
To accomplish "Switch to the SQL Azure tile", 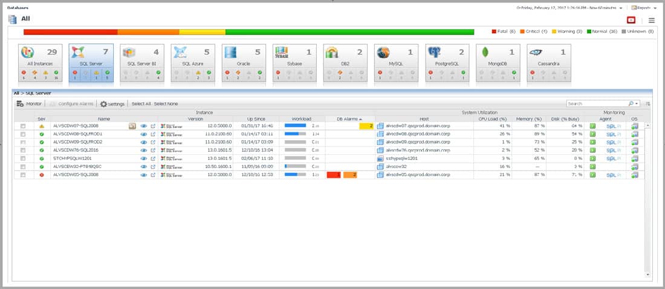I will tap(193, 62).
